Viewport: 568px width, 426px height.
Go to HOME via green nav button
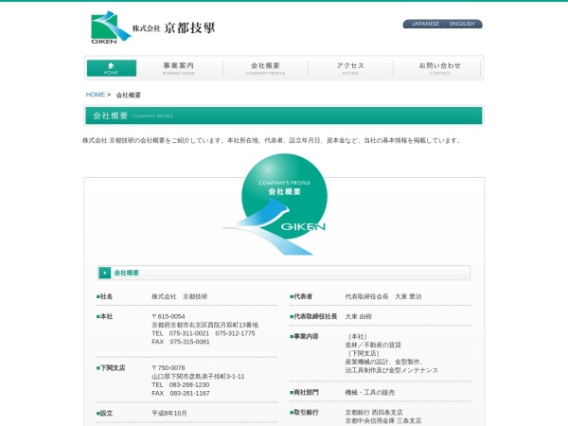tap(111, 68)
